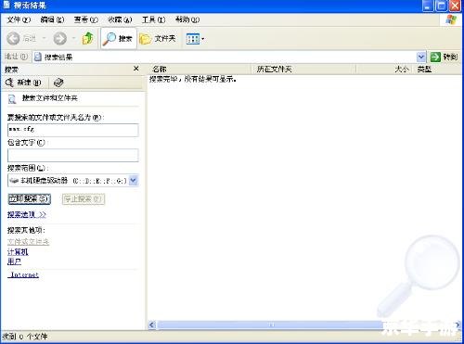Click the Views icon in toolbar
The width and height of the screenshot is (464, 344).
pos(193,39)
